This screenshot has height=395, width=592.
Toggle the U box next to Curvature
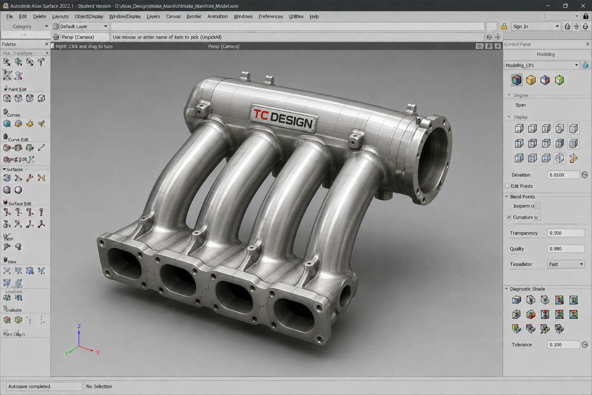point(537,217)
